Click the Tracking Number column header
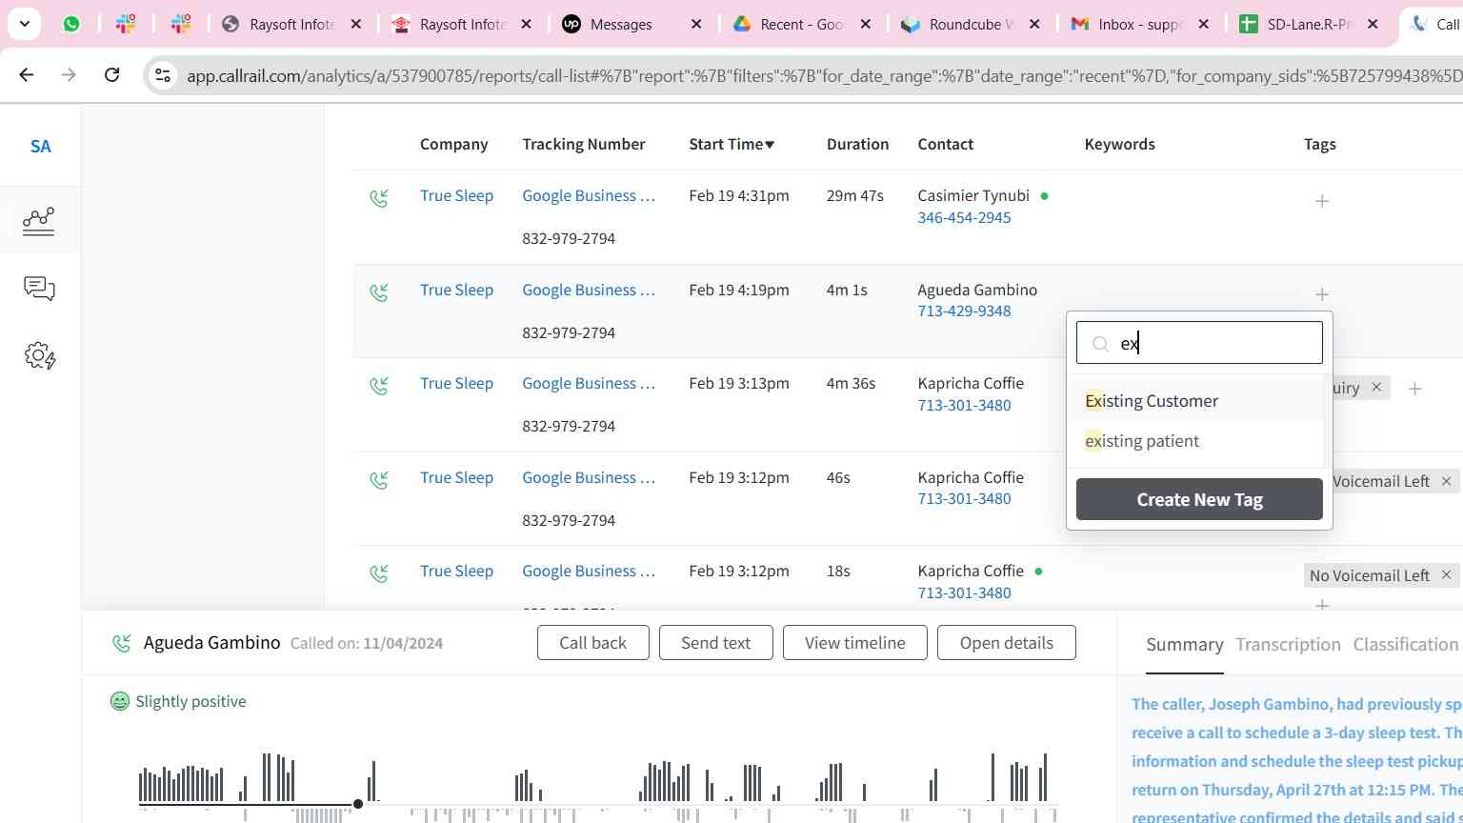This screenshot has width=1463, height=823. (583, 144)
